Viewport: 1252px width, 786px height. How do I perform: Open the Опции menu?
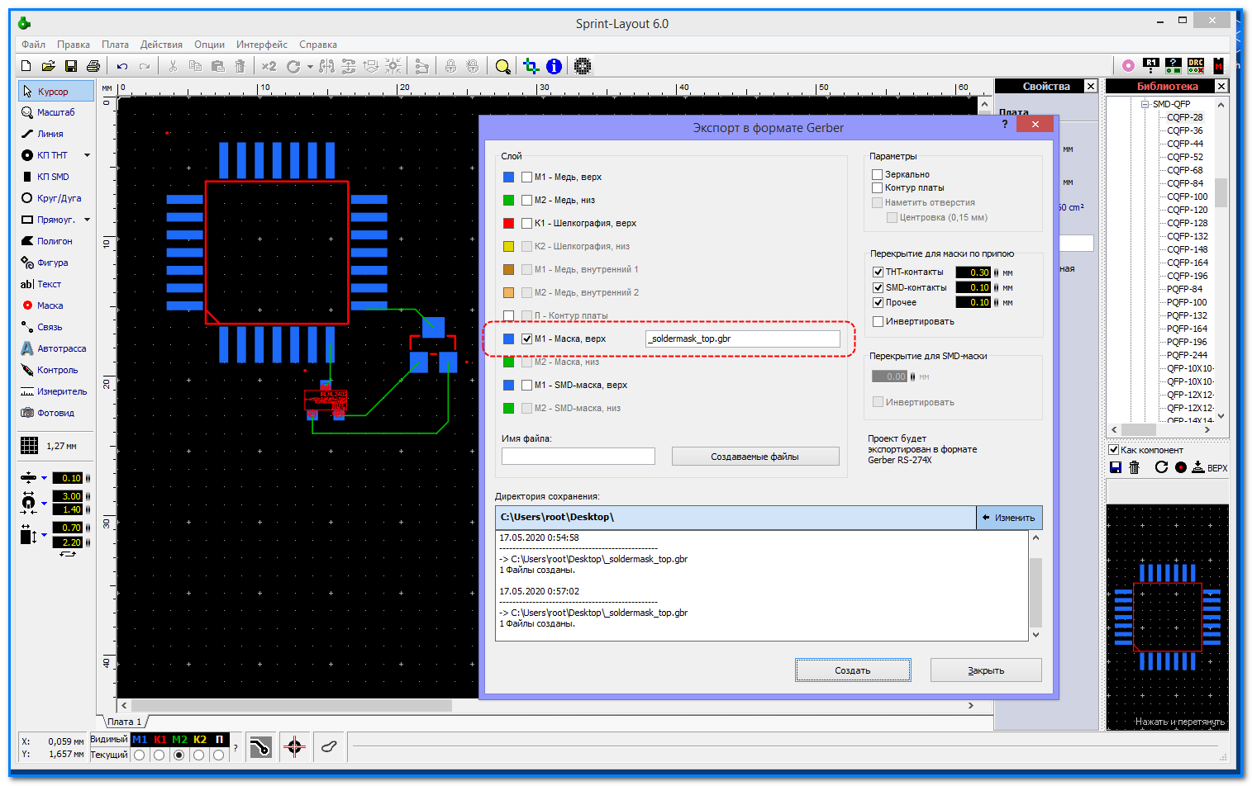click(209, 45)
